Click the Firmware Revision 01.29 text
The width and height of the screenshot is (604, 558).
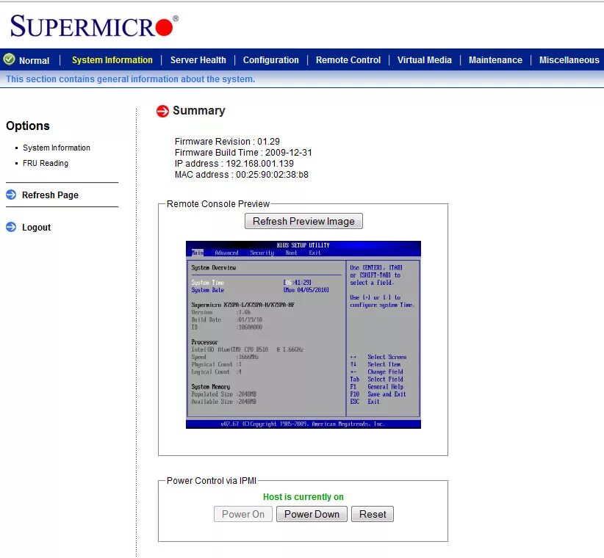pos(227,141)
